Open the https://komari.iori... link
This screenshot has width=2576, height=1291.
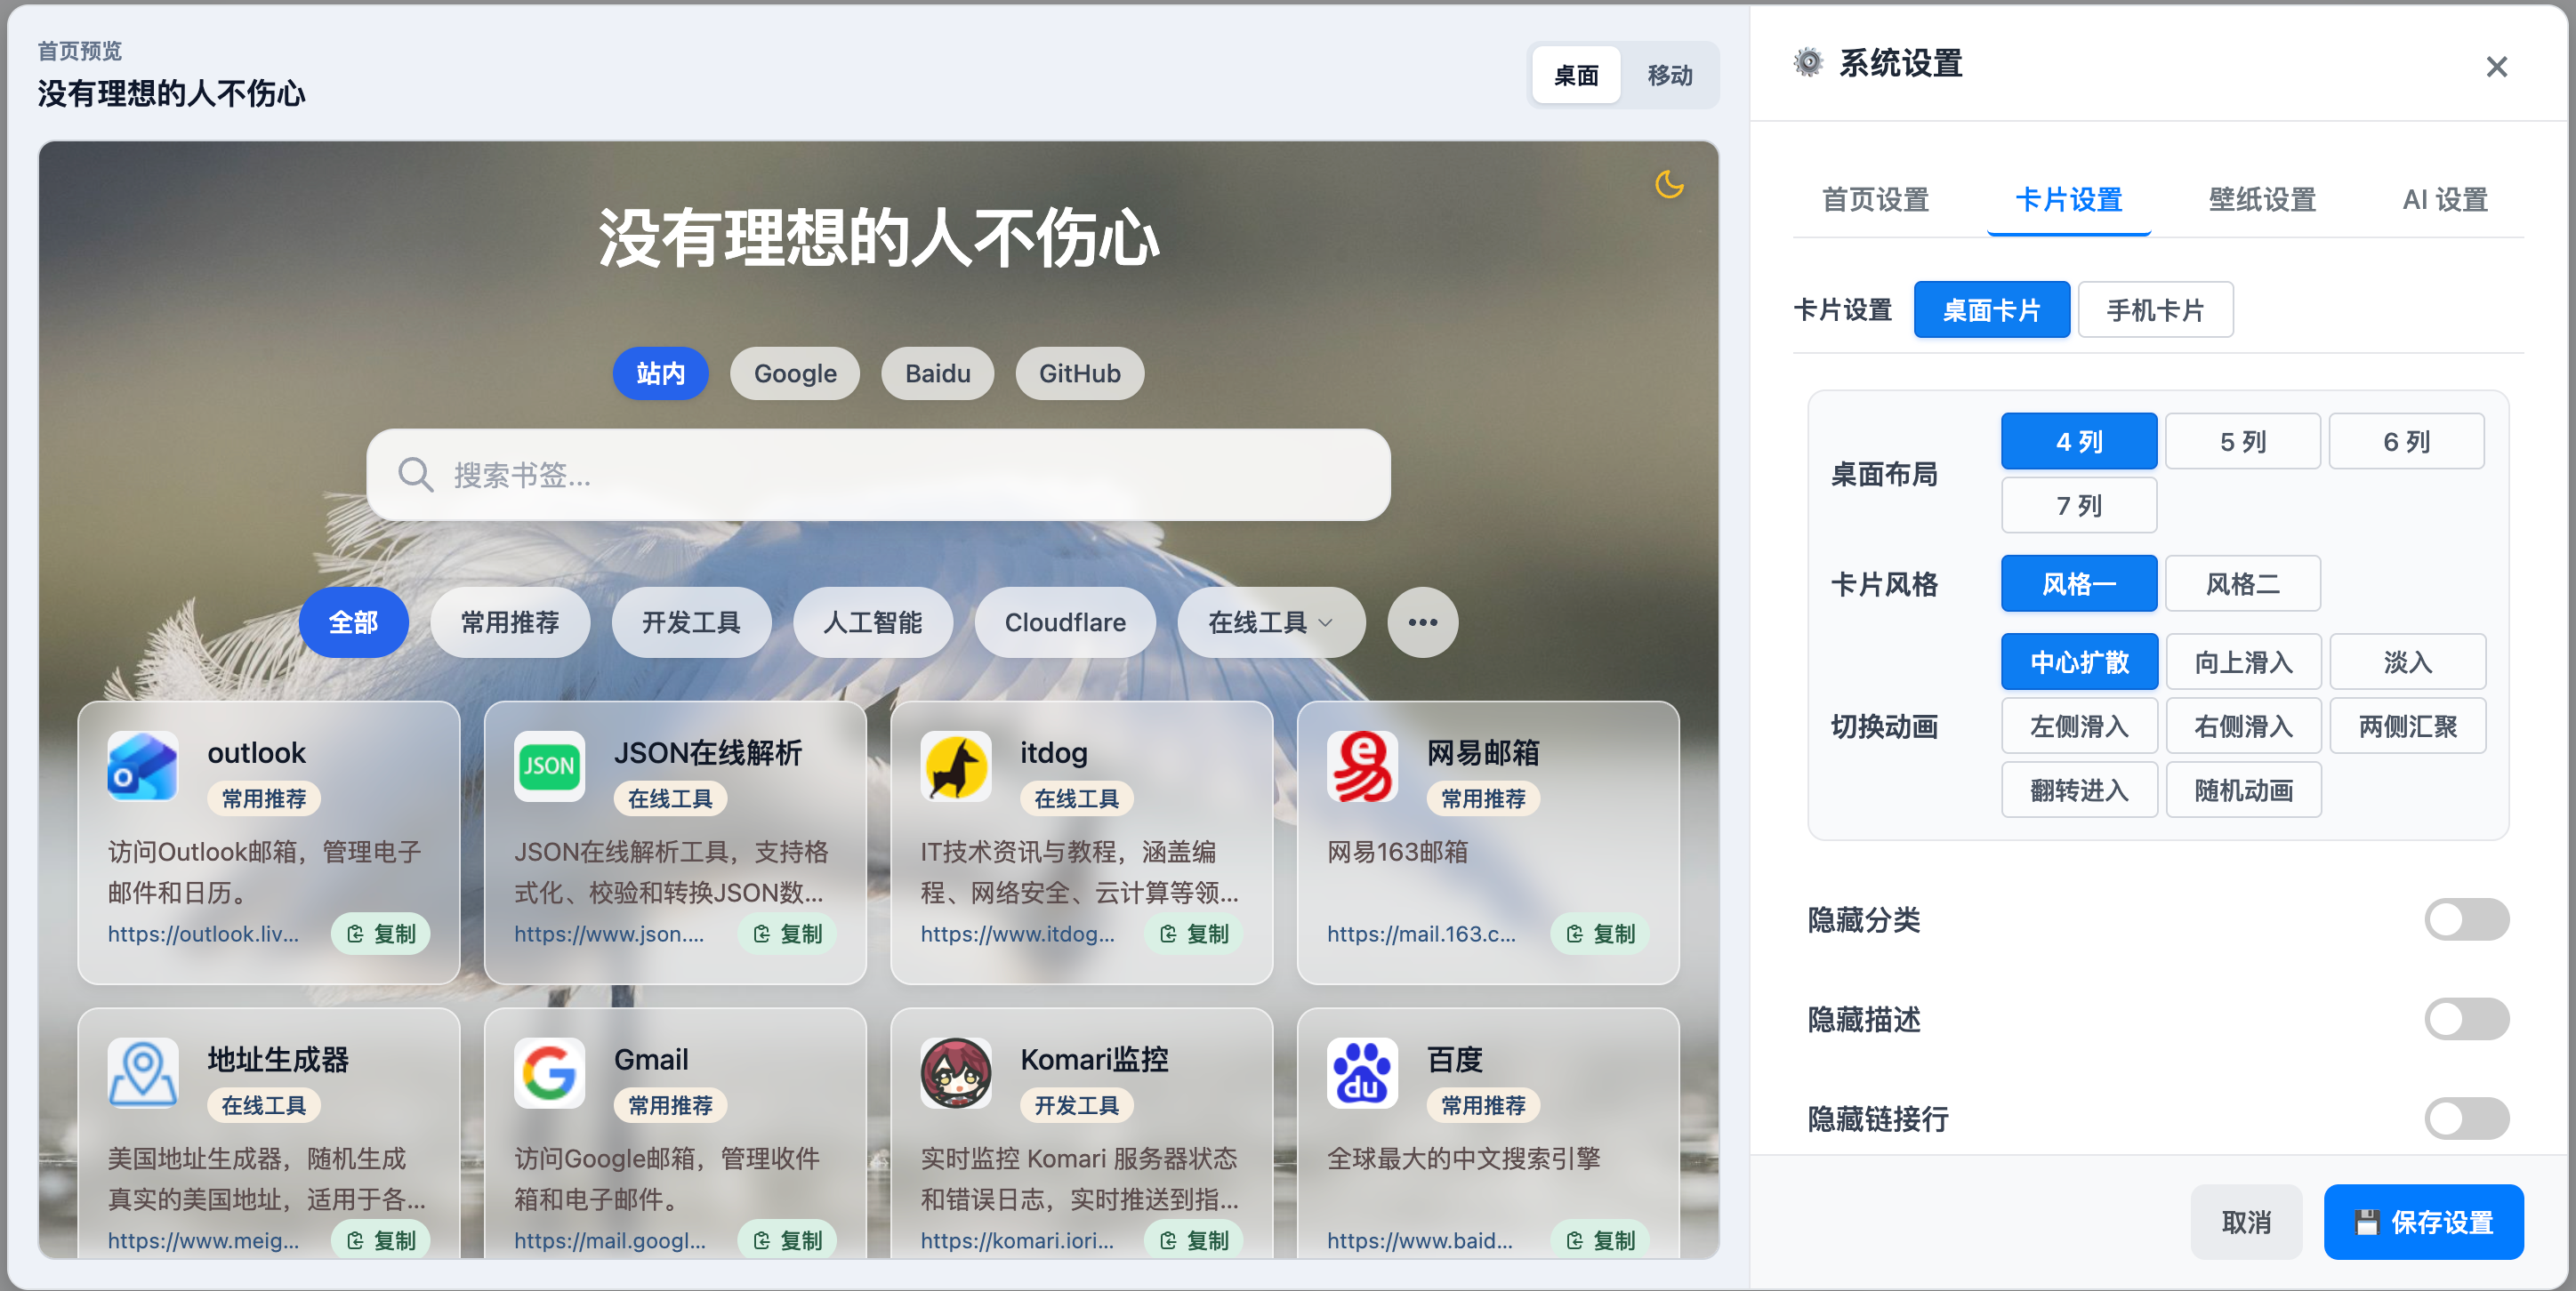[x=1017, y=1240]
